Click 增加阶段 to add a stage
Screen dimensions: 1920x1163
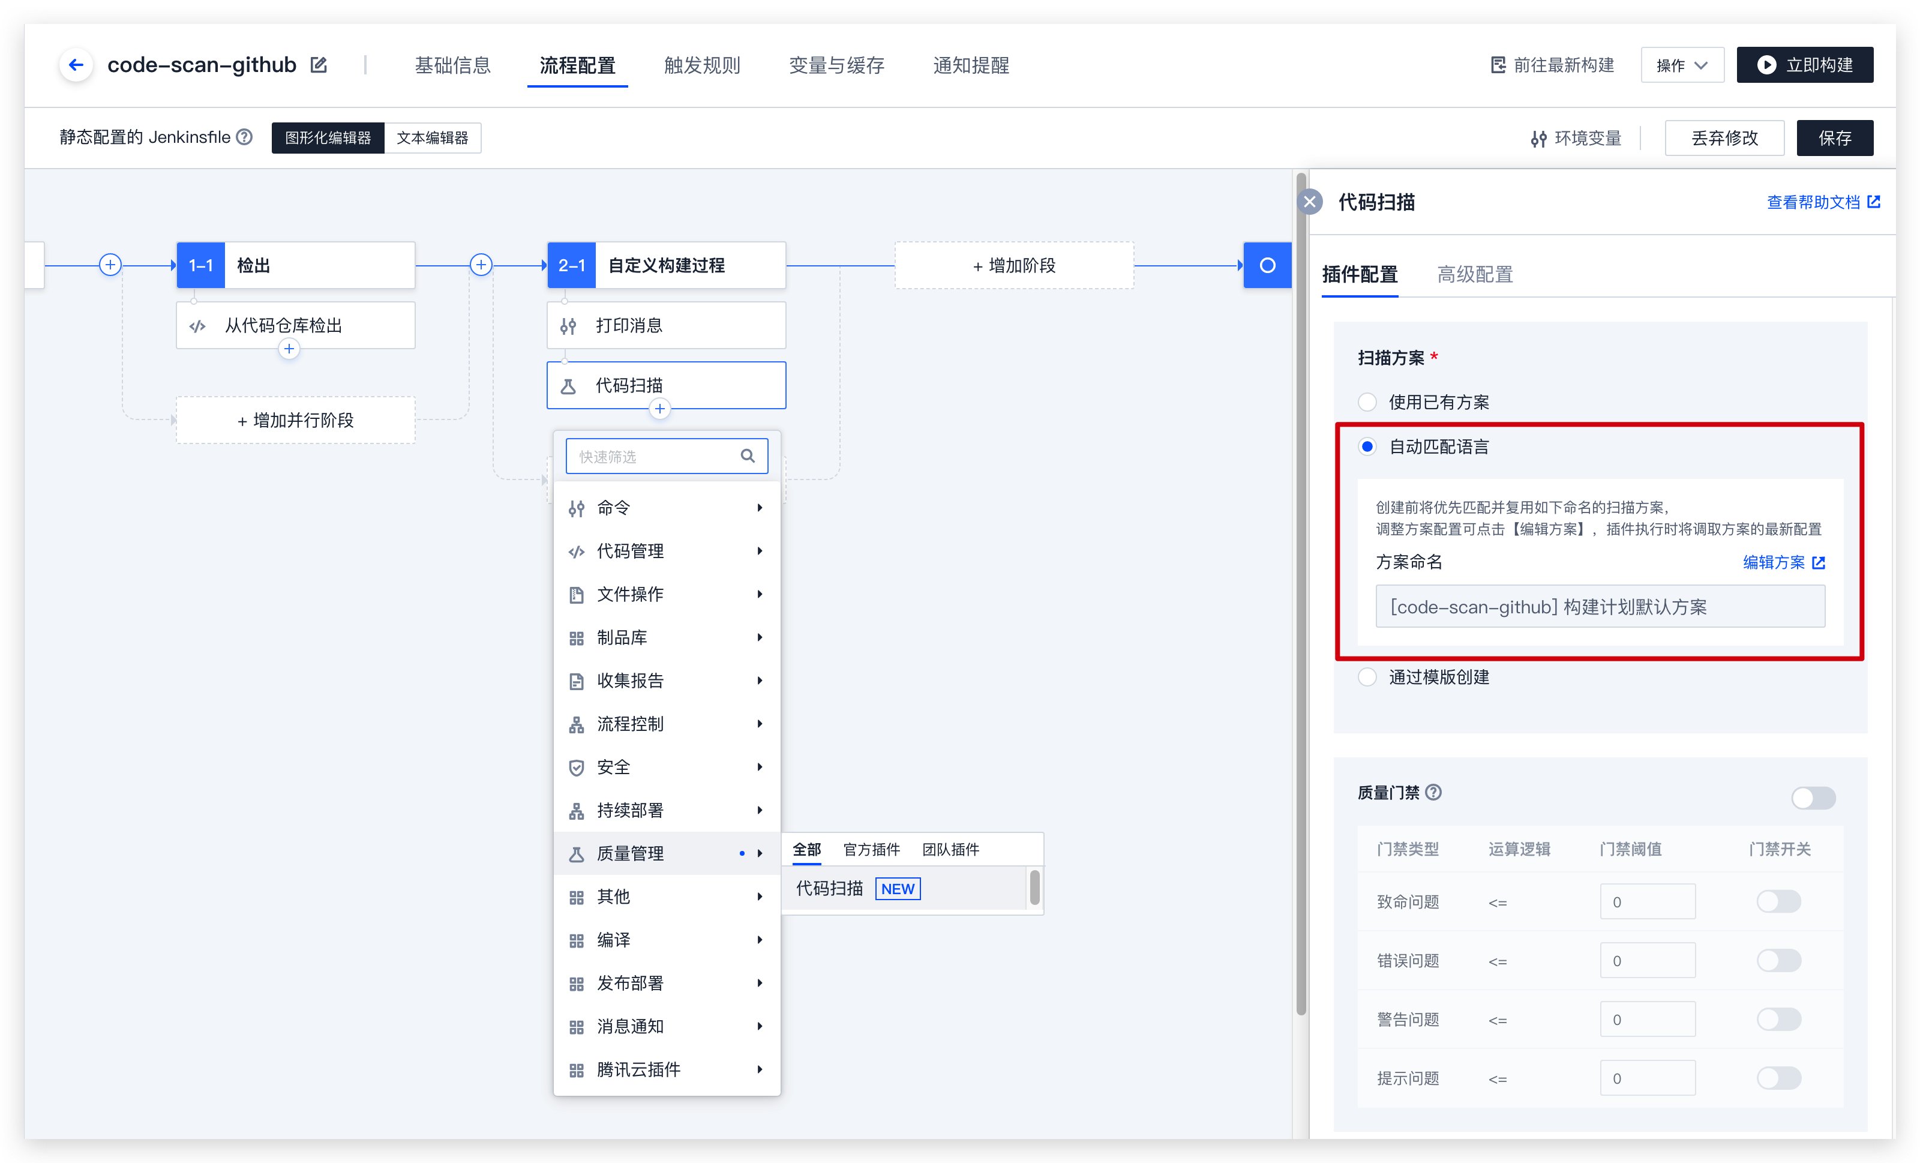click(1015, 266)
